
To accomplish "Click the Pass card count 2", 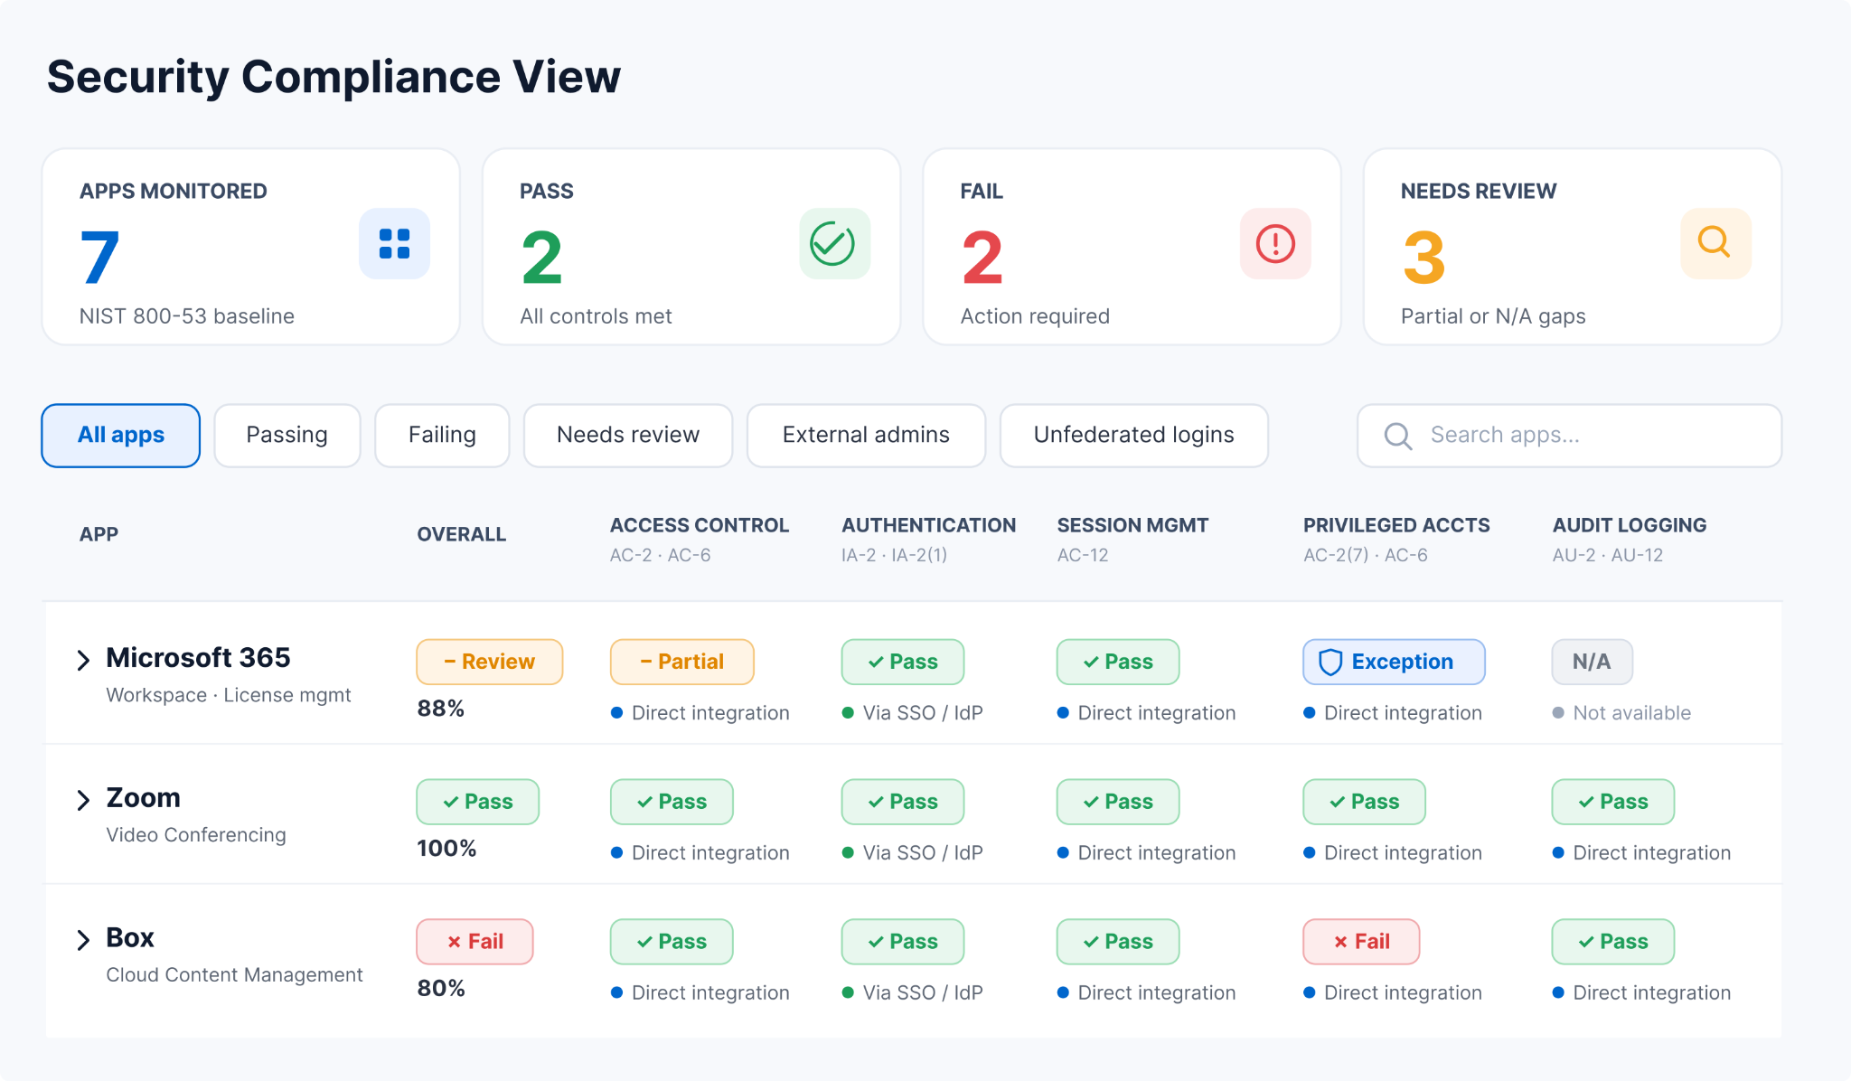I will (541, 258).
